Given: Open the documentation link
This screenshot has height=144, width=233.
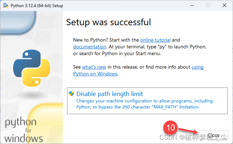Looking at the screenshot, I should coord(90,47).
